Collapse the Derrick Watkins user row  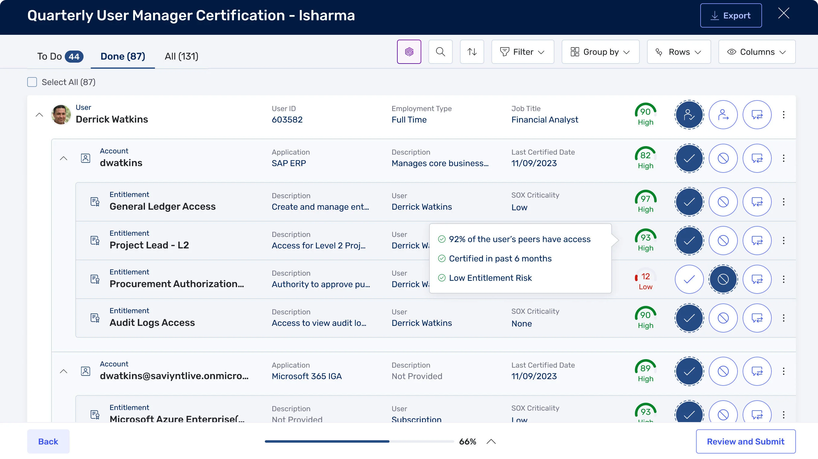39,115
